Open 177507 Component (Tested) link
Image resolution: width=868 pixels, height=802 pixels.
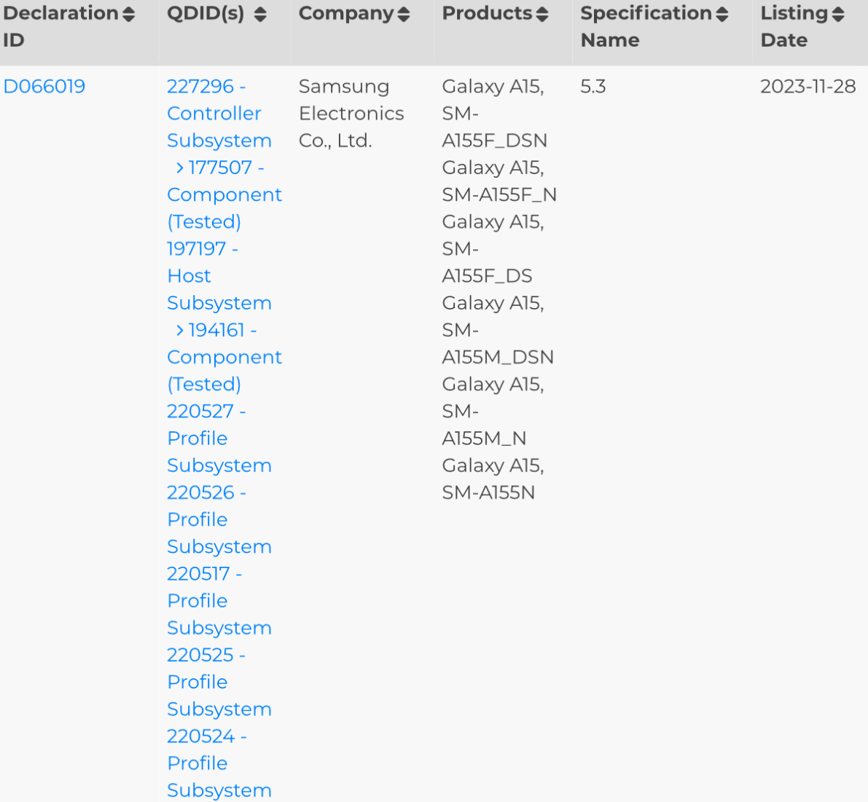[x=224, y=195]
